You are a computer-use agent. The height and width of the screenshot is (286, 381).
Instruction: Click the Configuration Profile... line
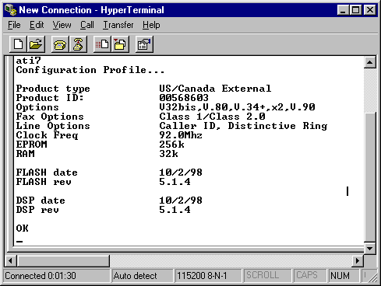click(x=90, y=70)
